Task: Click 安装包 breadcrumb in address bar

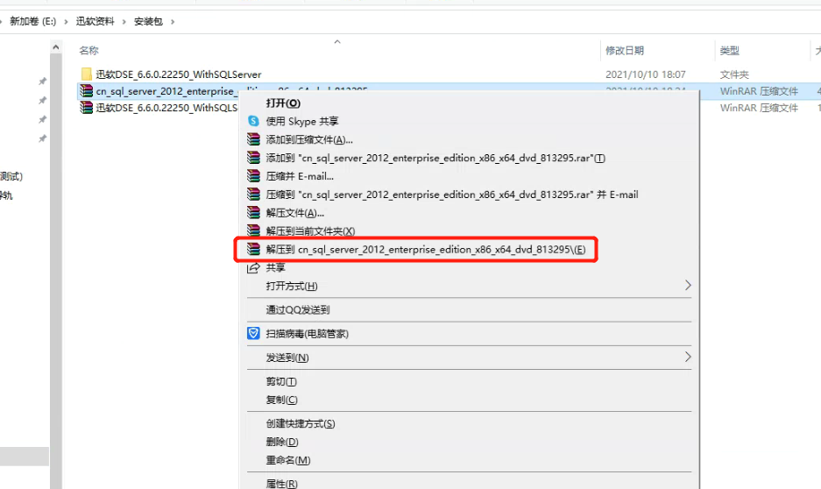Action: (148, 21)
